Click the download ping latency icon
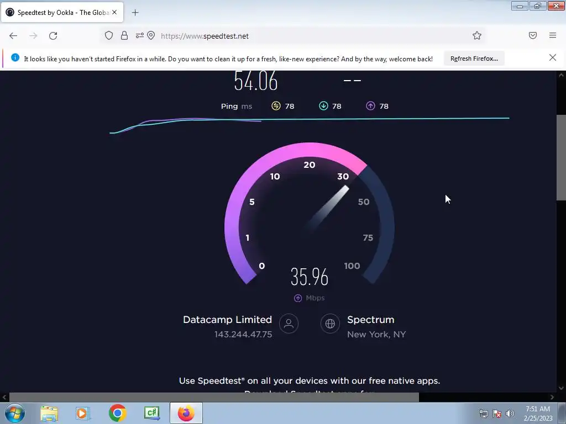Screen dimensions: 566x424 323,105
